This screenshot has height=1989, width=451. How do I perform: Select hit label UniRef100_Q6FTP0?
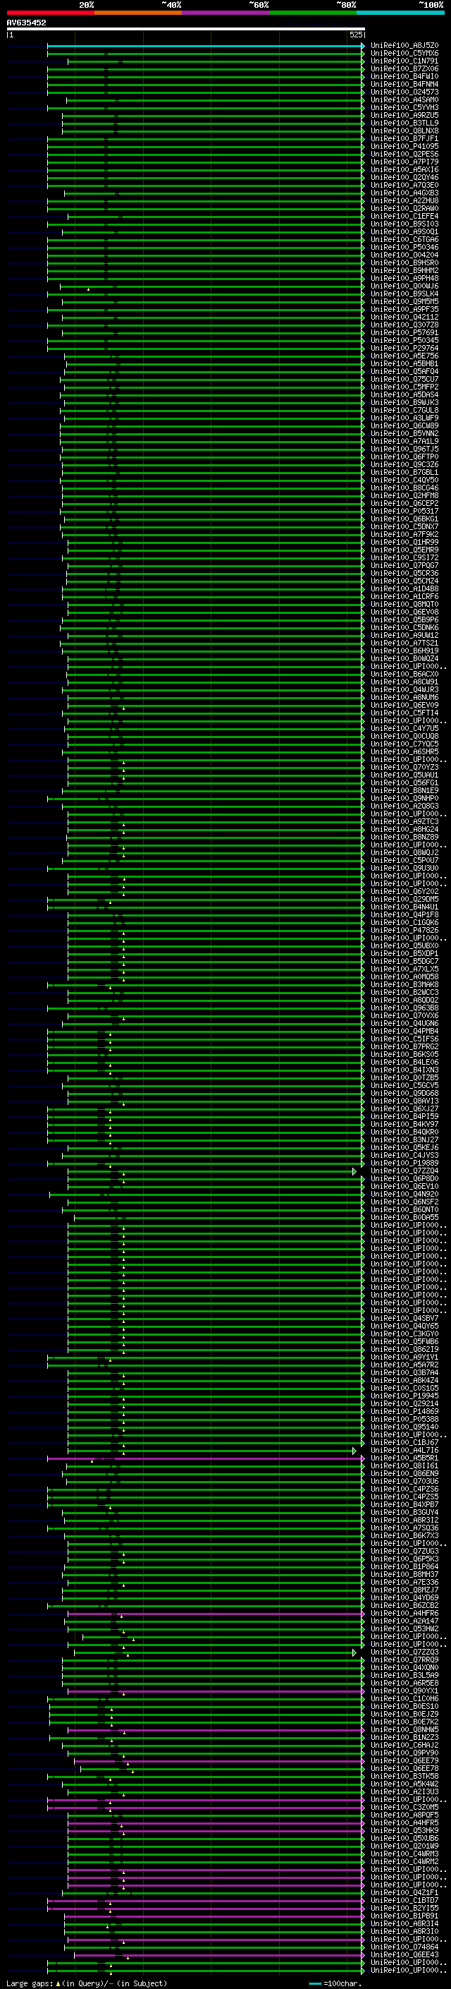click(404, 457)
